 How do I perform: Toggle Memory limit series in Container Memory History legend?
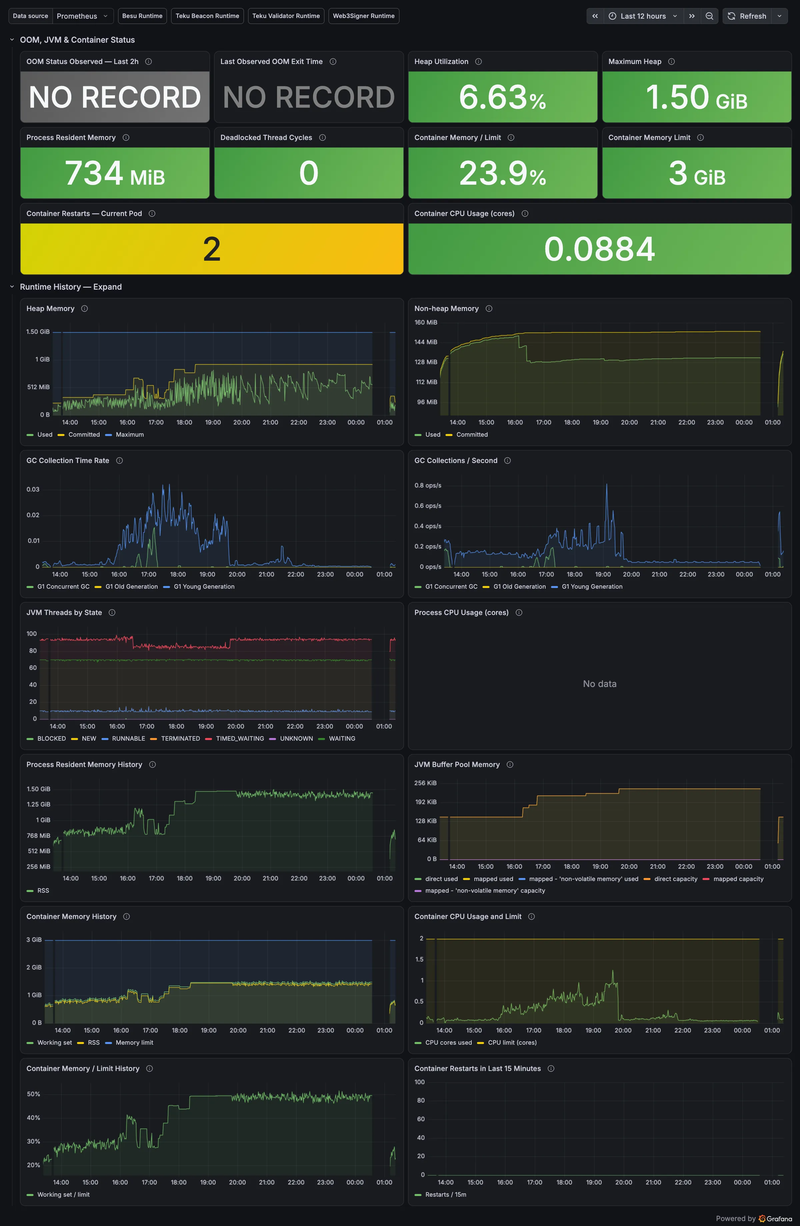(x=134, y=1043)
